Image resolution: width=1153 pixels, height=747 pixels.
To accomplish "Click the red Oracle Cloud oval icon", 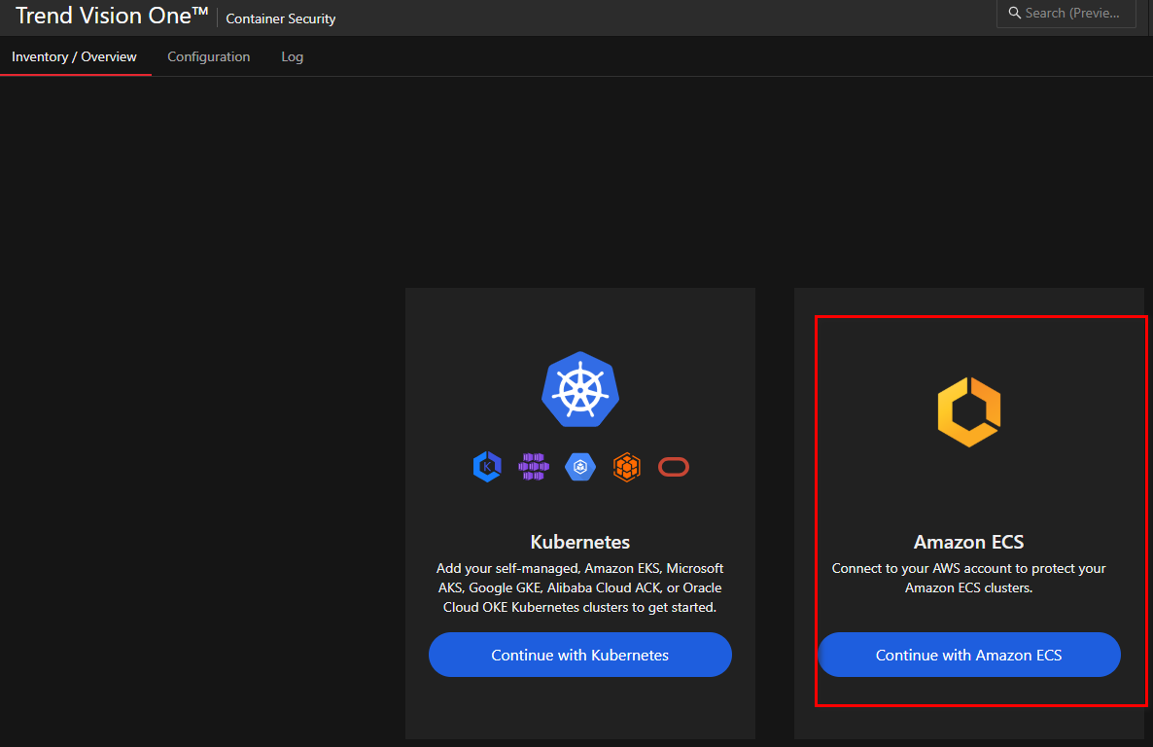I will [x=674, y=467].
